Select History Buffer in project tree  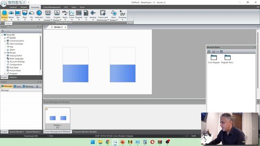tap(16, 56)
